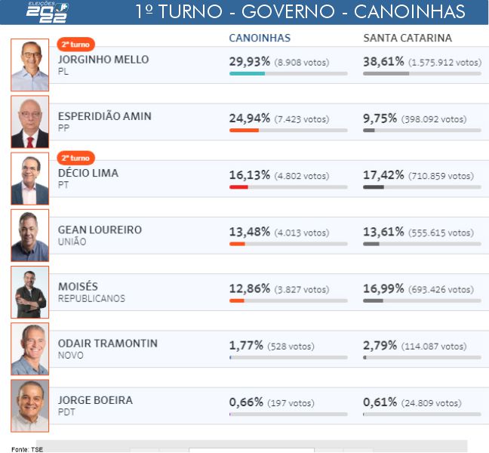Click the Esperidião Amin candidate name
Viewport: 489px width, 453px height.
[104, 116]
